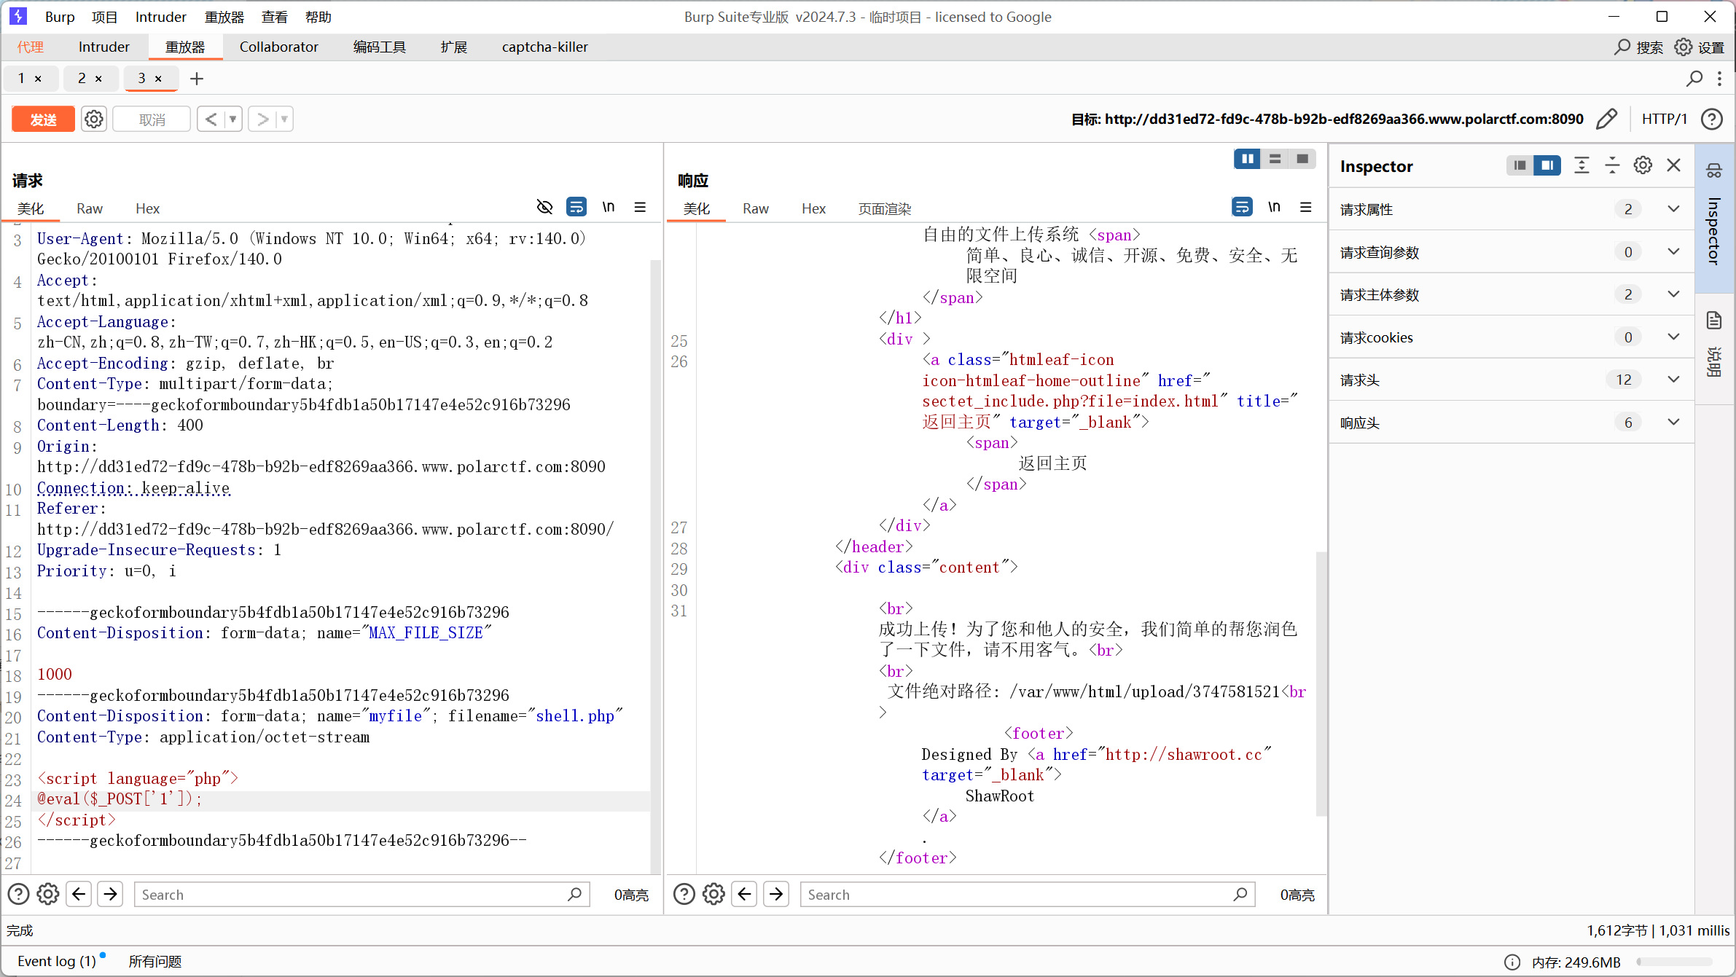Screen dimensions: 1736x977
Task: Add new Repeater tab with plus icon
Action: 197,79
